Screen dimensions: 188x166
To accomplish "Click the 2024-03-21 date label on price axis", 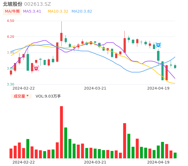I will (95, 88).
